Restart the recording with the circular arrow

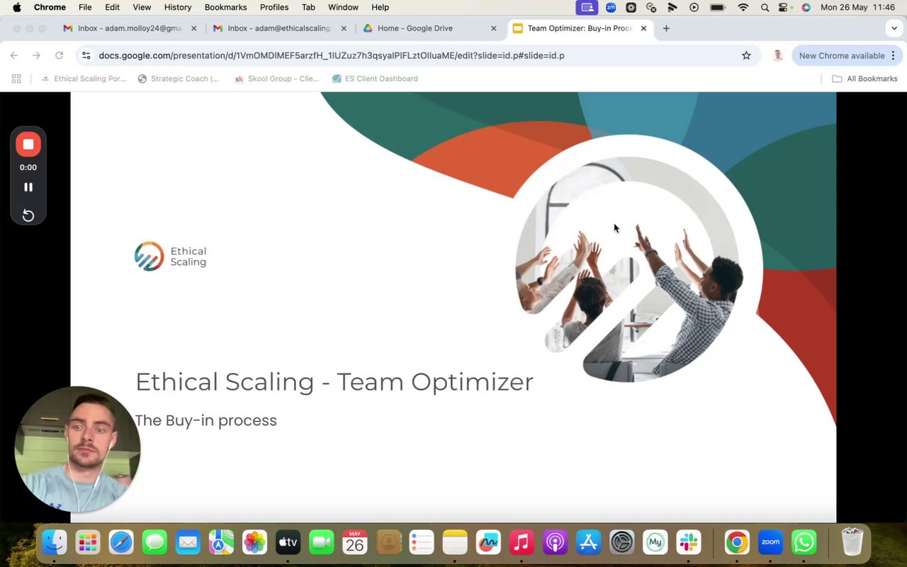pyautogui.click(x=28, y=215)
